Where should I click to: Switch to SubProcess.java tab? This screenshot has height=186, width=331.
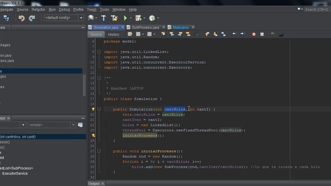pyautogui.click(x=145, y=27)
